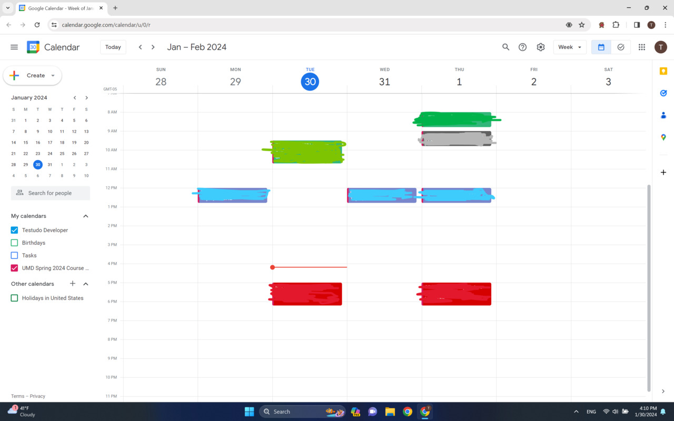Collapse the My calendars section
674x421 pixels.
pyautogui.click(x=85, y=216)
